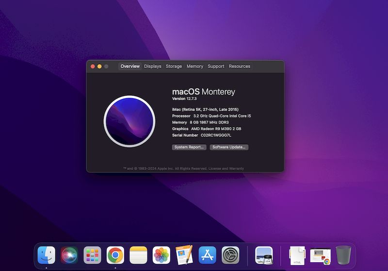Click the serial number C02RC1WGGG7L
Viewport: 388px width, 271px height.
pos(216,135)
